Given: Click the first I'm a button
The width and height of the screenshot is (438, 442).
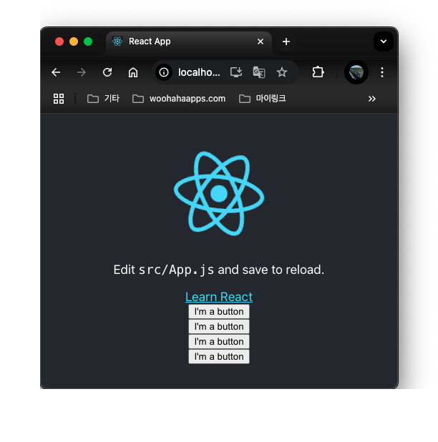Looking at the screenshot, I should point(219,312).
